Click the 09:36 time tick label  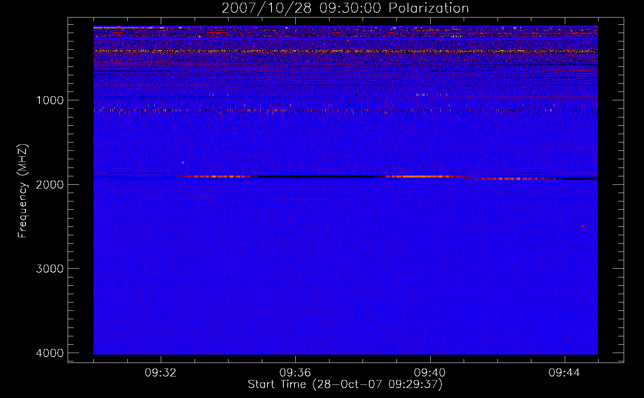(x=295, y=373)
